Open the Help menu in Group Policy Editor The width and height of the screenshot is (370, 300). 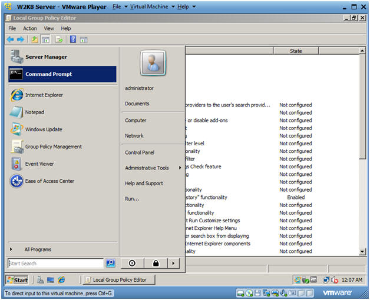coord(66,28)
